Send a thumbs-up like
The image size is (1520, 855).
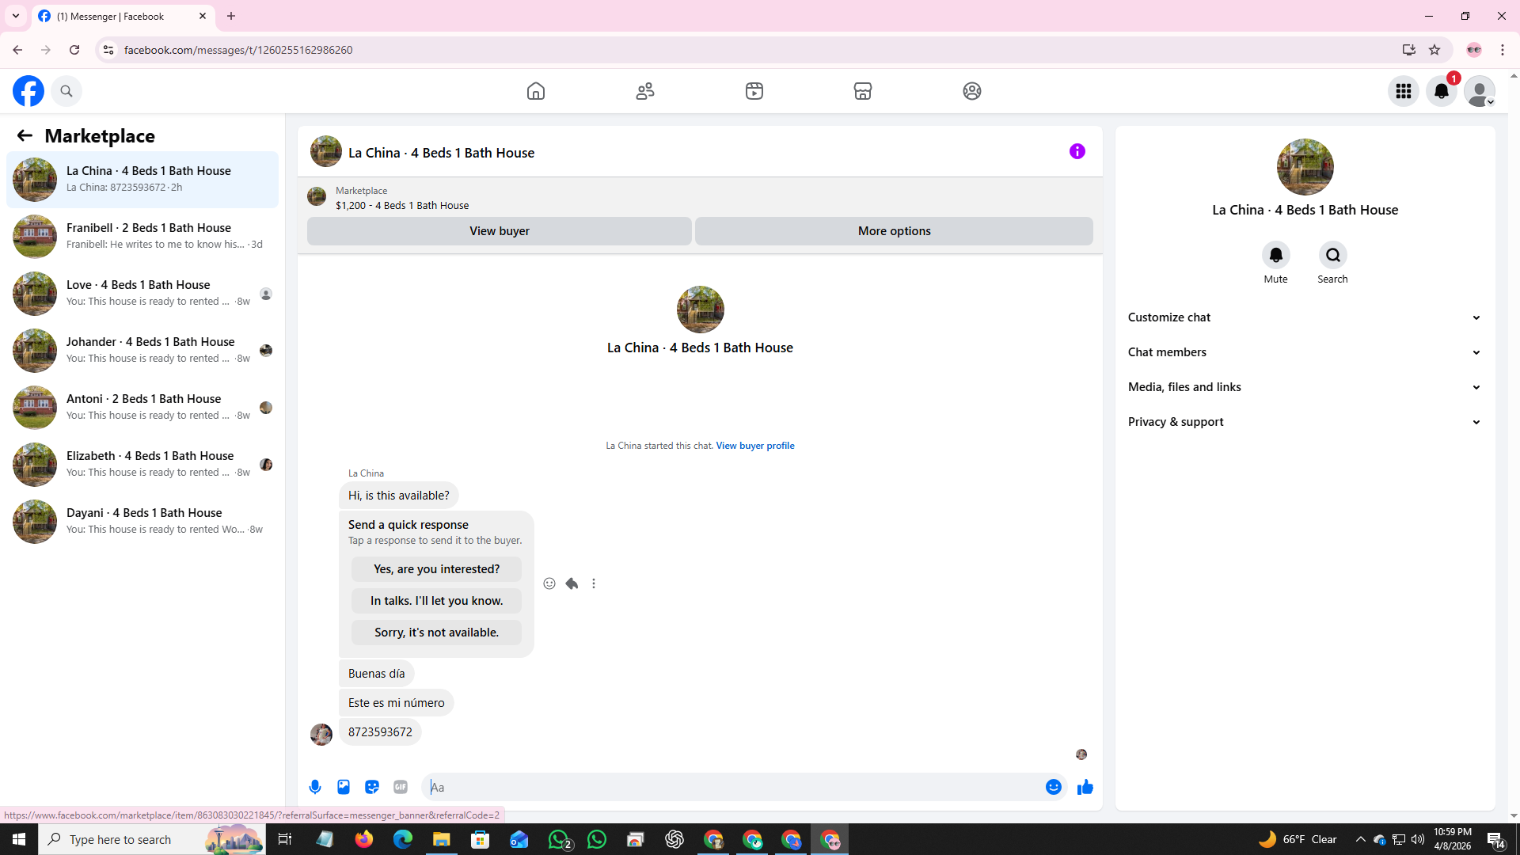1085,787
